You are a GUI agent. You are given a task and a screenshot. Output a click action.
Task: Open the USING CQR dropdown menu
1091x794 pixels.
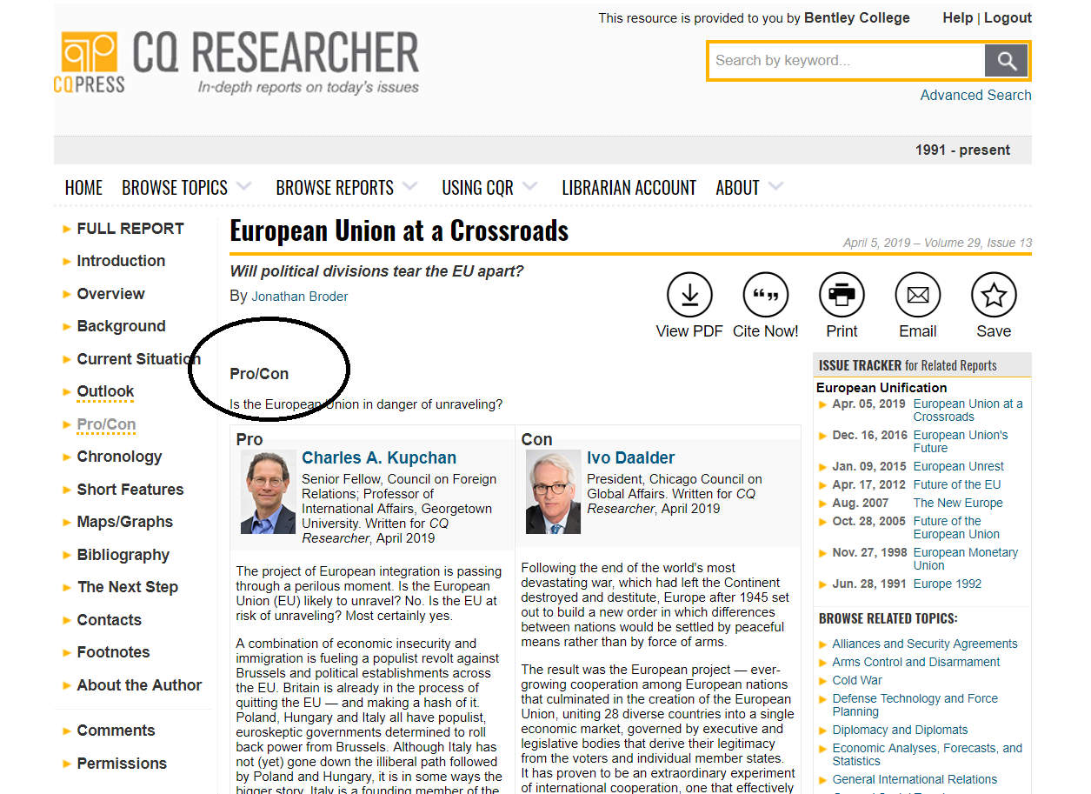tap(478, 186)
